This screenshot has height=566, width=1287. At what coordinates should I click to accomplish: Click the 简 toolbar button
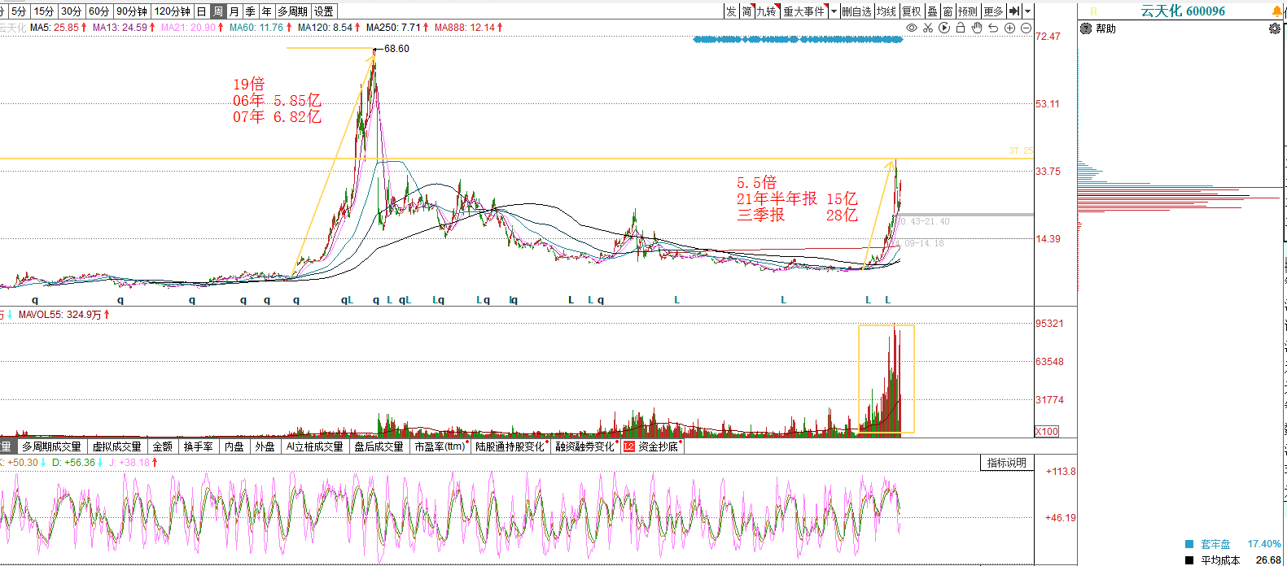pyautogui.click(x=746, y=11)
